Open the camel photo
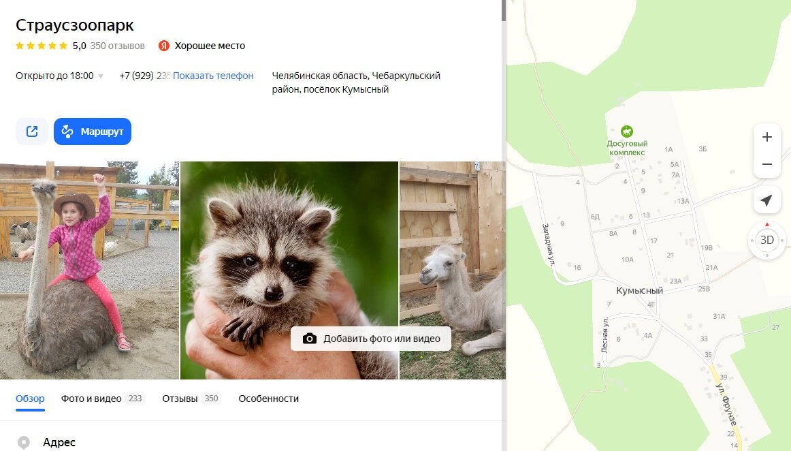 [453, 270]
